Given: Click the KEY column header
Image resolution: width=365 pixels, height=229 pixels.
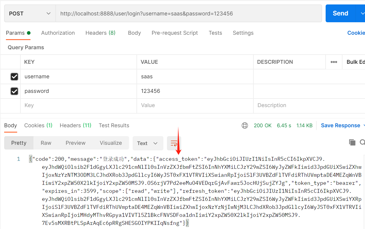Looking at the screenshot, I should [29, 62].
